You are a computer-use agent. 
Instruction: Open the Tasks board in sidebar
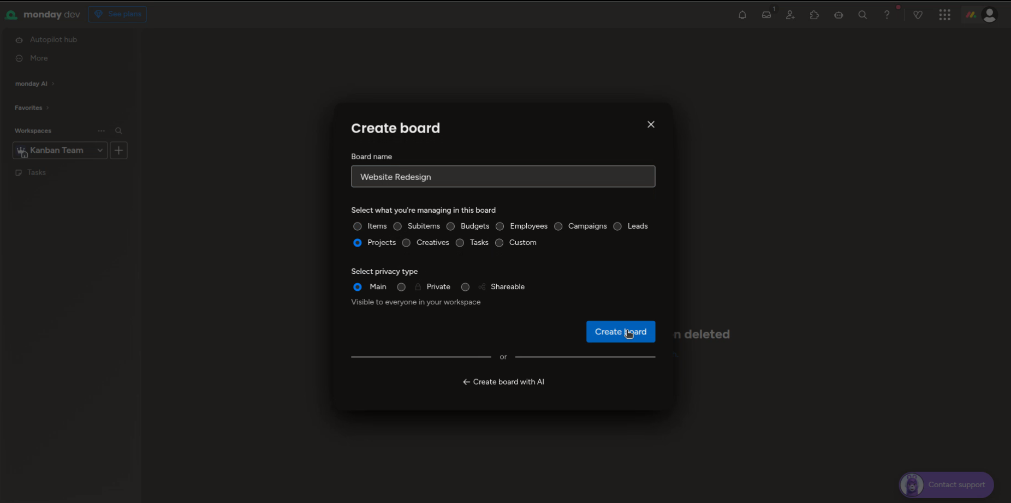point(37,173)
